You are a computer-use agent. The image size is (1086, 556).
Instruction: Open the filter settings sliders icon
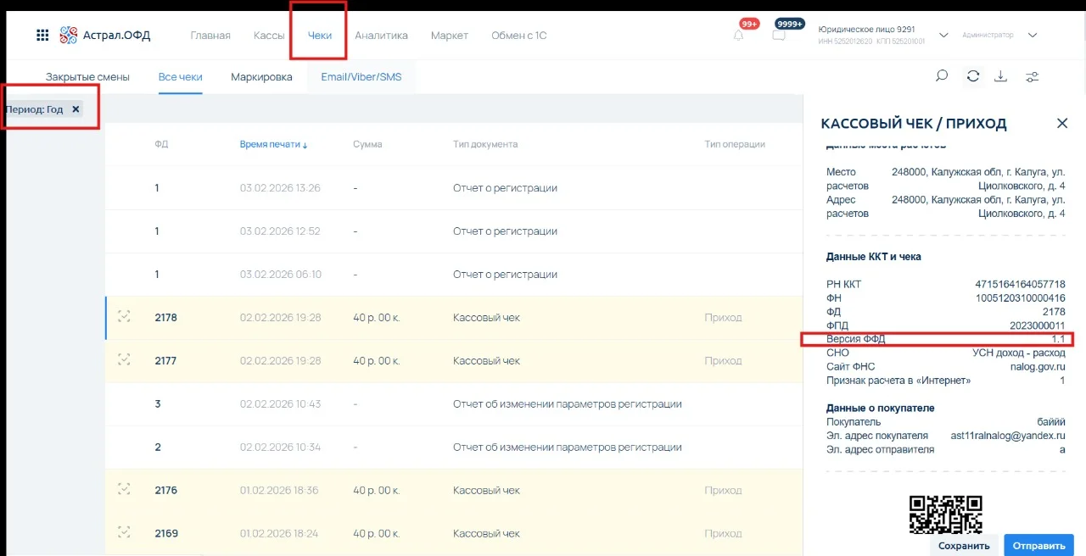[x=1033, y=77]
